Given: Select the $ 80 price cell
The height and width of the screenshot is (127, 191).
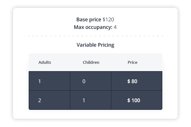Looking at the screenshot, I should tap(136, 81).
